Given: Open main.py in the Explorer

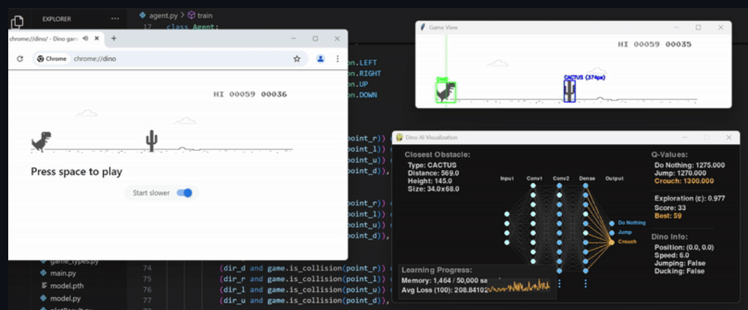Looking at the screenshot, I should [63, 274].
